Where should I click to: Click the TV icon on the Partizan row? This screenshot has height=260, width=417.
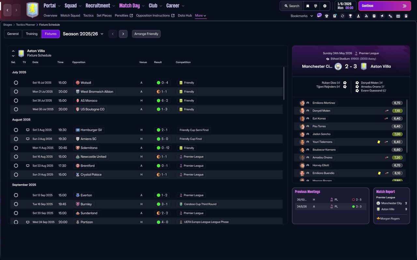(x=28, y=222)
